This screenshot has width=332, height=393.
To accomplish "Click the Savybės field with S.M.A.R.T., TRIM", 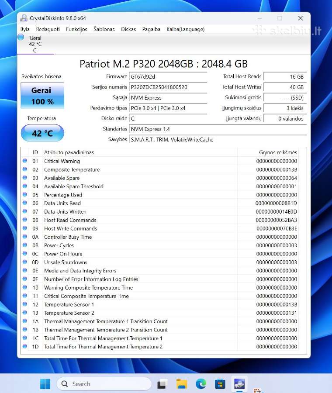I will tap(218, 140).
